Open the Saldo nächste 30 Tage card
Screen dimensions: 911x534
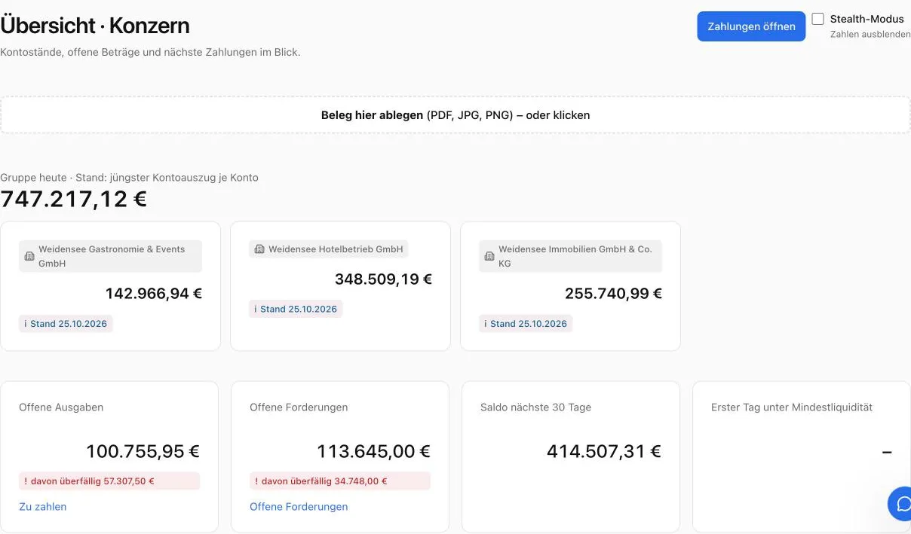click(x=571, y=457)
